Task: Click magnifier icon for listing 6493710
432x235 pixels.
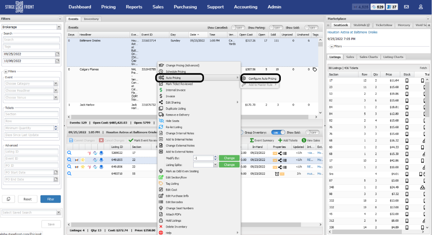Action: tap(70, 174)
